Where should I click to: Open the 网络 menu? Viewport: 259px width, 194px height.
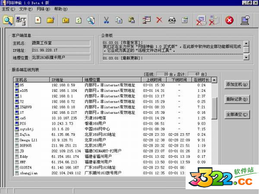pos(42,9)
